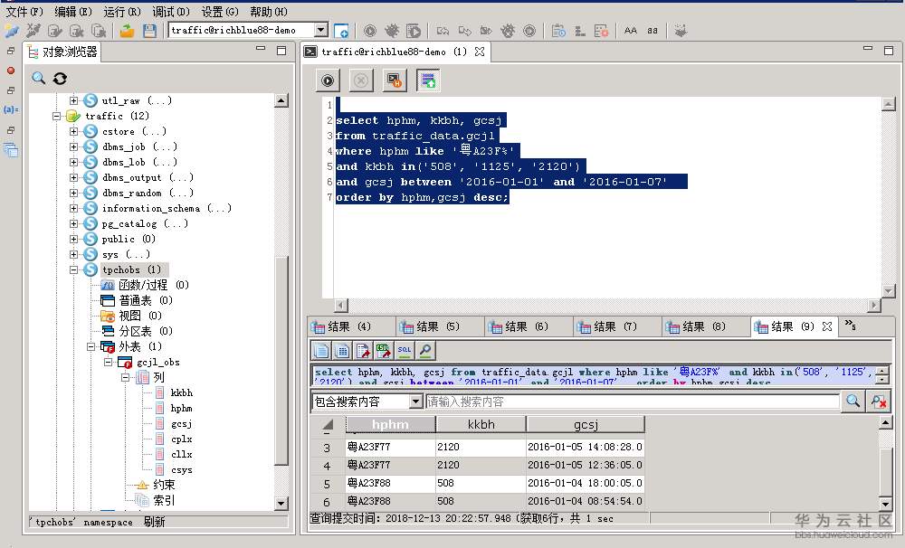Click the magnifier beside the search input
The image size is (905, 548).
coord(852,402)
